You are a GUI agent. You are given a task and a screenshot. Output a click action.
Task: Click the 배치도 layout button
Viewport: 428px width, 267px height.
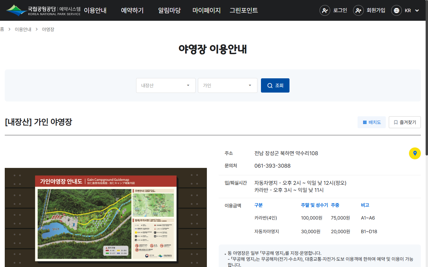tap(372, 122)
